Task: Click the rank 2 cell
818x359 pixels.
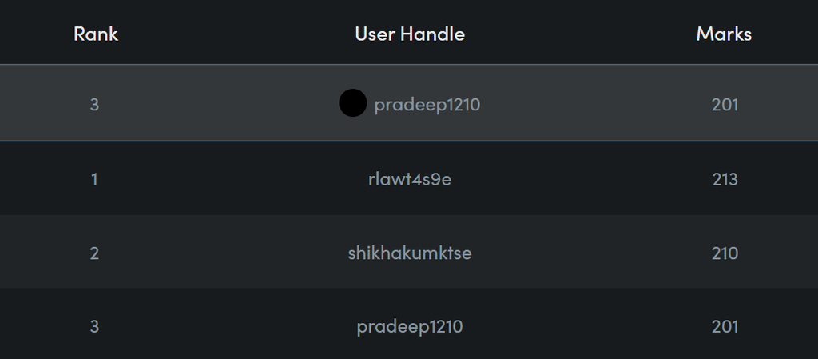Action: point(94,253)
